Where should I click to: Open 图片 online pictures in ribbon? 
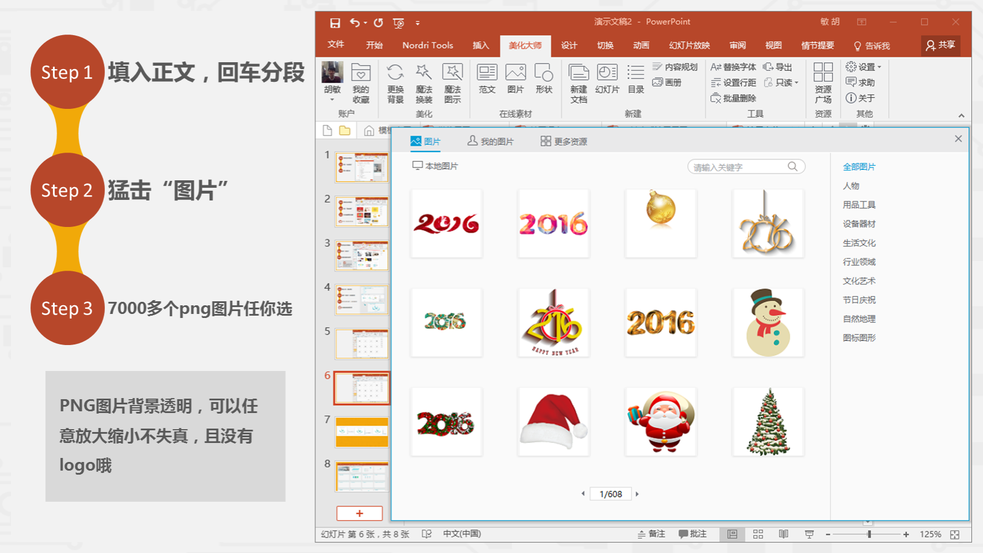(x=516, y=79)
